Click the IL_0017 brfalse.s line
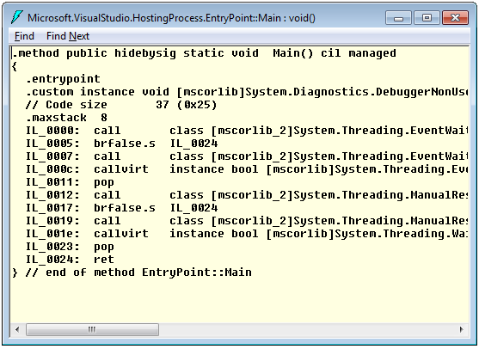 tap(122, 208)
